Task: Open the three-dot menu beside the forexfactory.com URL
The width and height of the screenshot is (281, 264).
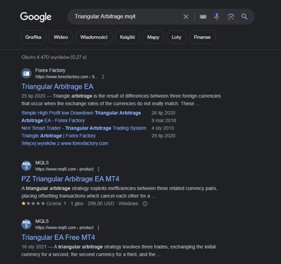Action: coord(103,77)
